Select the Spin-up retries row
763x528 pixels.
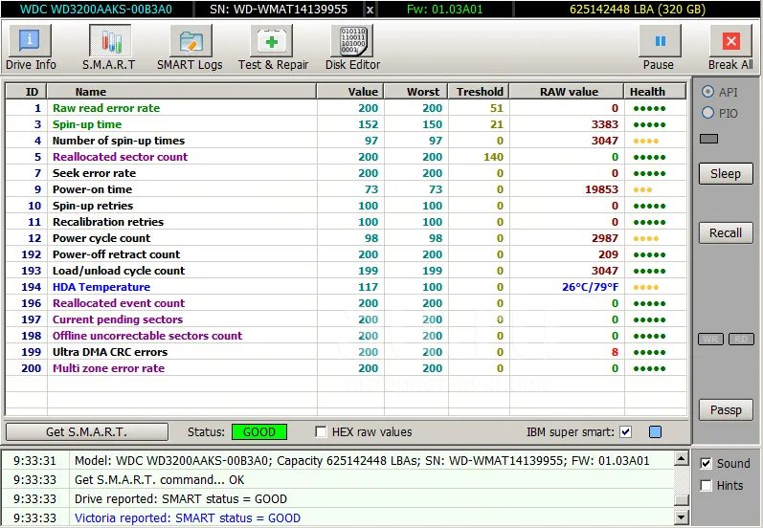pyautogui.click(x=346, y=205)
